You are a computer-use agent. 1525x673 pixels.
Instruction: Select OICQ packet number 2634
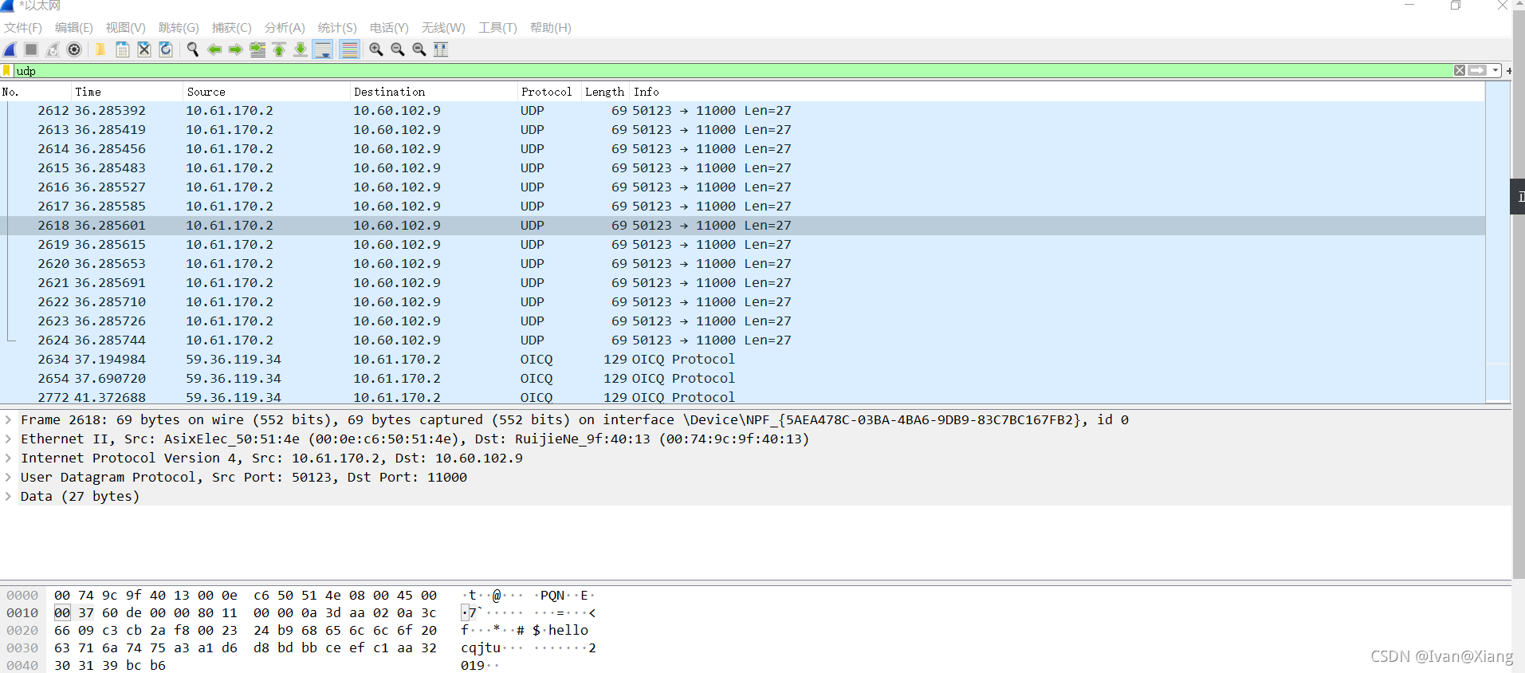742,360
